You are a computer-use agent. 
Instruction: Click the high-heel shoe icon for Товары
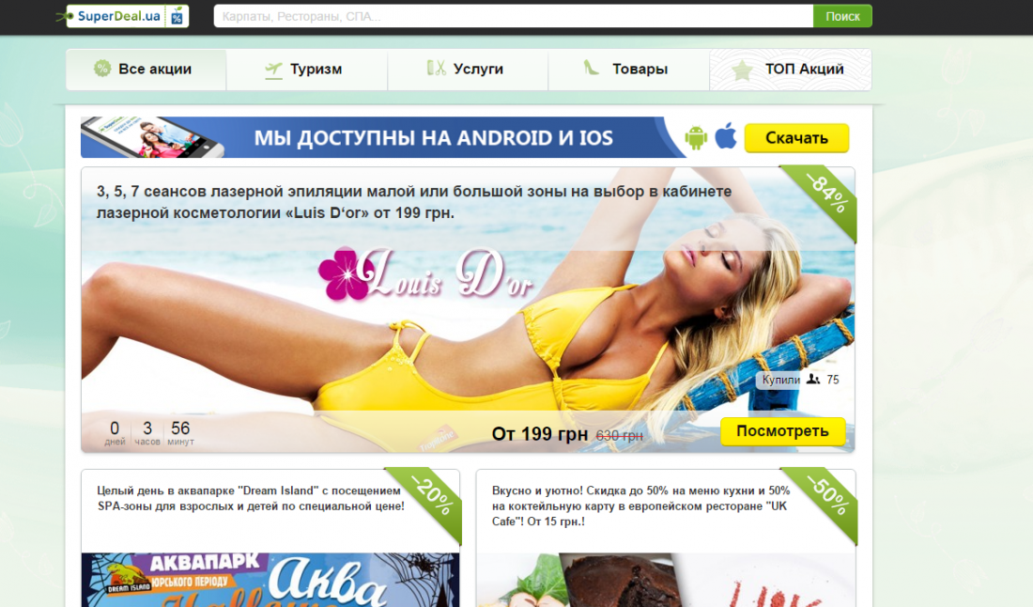click(592, 69)
